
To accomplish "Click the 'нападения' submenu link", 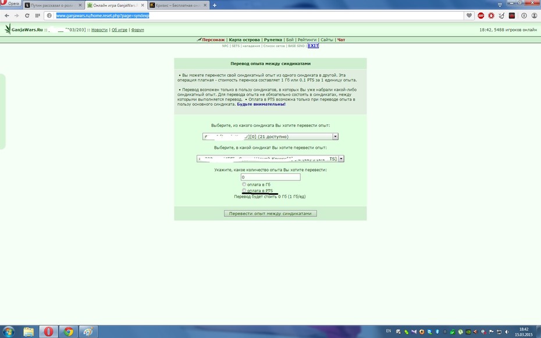I will pyautogui.click(x=251, y=46).
